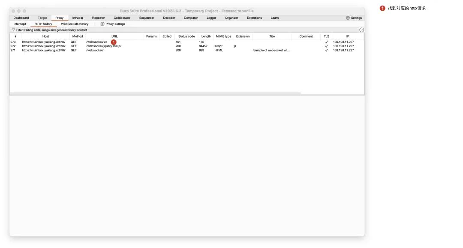Image resolution: width=463 pixels, height=248 pixels.
Task: Switch to the Logger tab
Action: (x=211, y=18)
